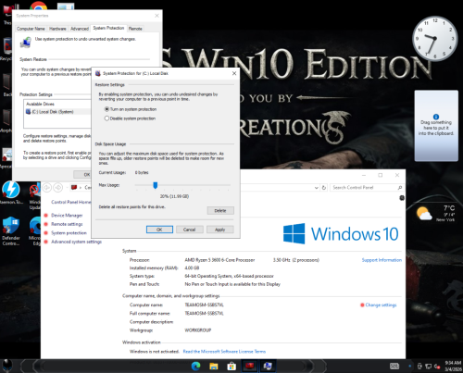Click the weather gadget showing 7°C
Viewport: 463px width, 373px height.
[436, 213]
